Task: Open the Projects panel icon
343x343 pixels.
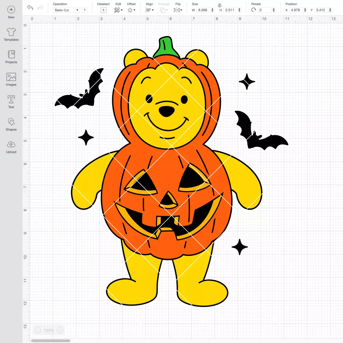Action: click(x=11, y=54)
